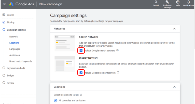Uncheck Include Google Display Network
Screen dimensions: 195x104
[81, 73]
